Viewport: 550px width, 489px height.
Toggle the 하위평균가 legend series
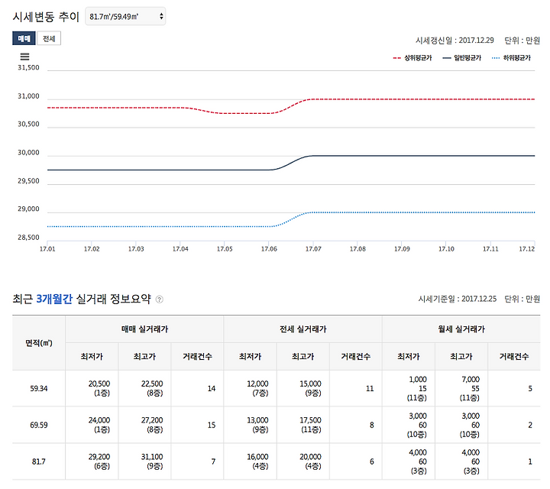(x=511, y=58)
